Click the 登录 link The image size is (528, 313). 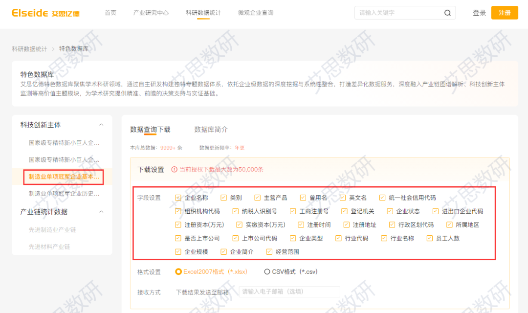tap(479, 13)
